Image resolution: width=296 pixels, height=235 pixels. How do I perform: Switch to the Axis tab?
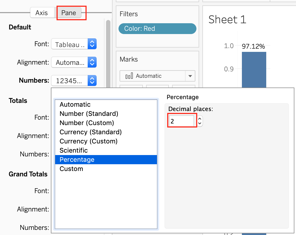(x=42, y=12)
